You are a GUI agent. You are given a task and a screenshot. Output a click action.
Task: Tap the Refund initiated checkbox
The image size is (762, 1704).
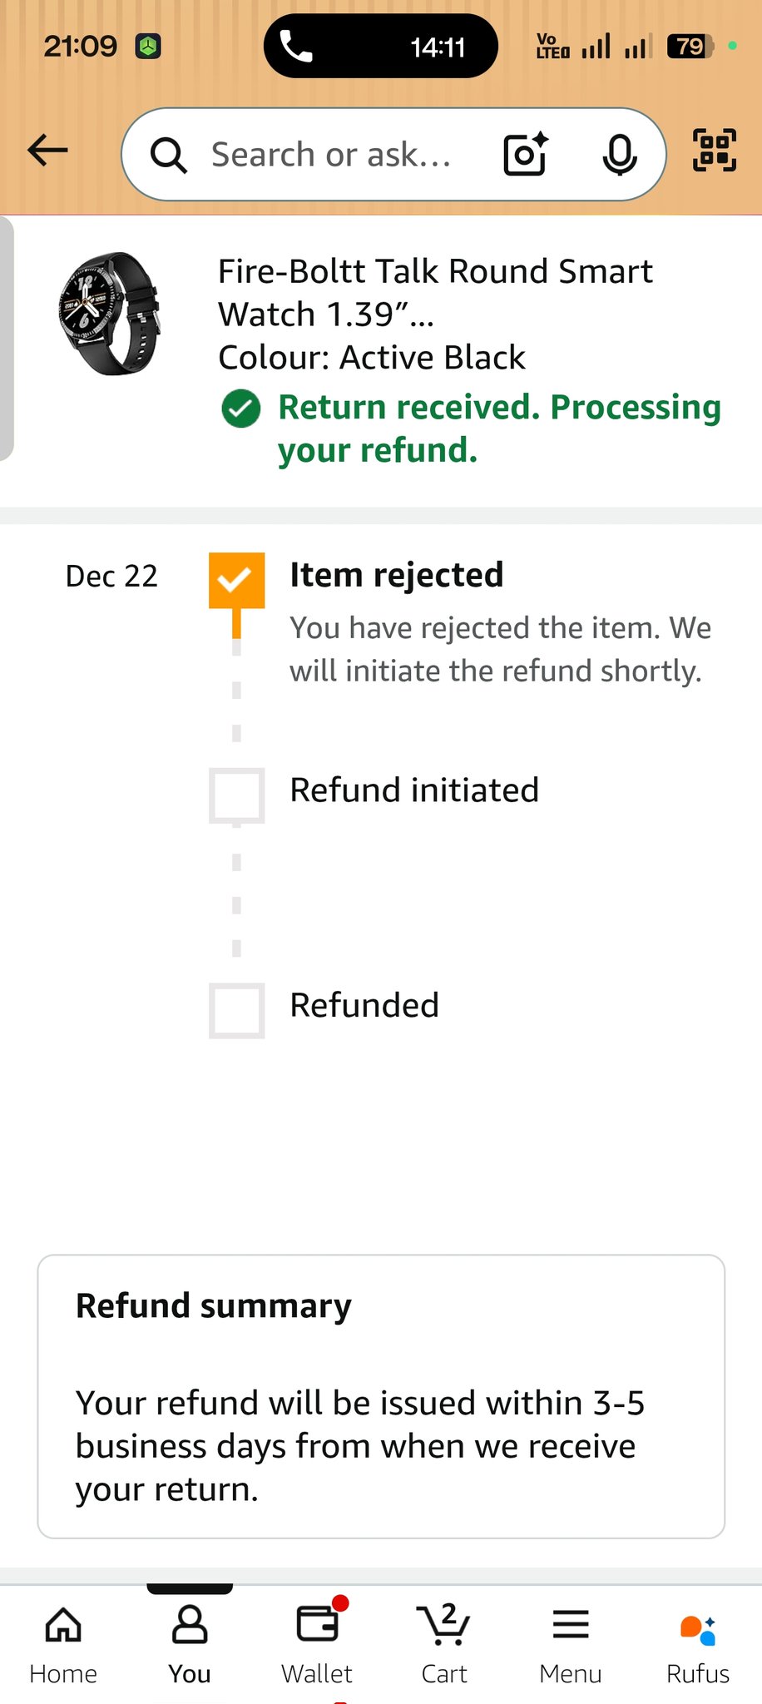pos(237,795)
